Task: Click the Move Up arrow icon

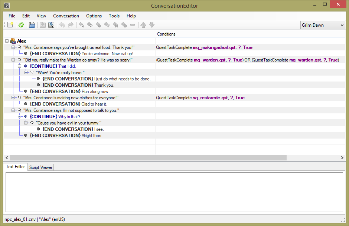Action: pyautogui.click(x=143, y=25)
